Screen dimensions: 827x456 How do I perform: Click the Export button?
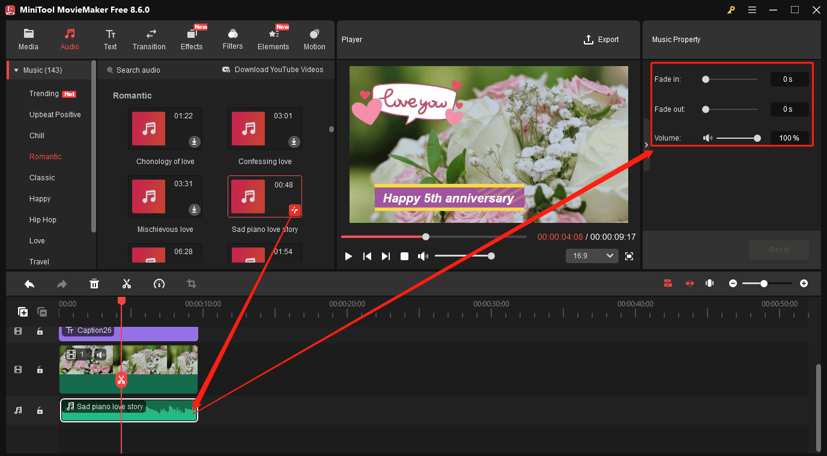[x=601, y=40]
